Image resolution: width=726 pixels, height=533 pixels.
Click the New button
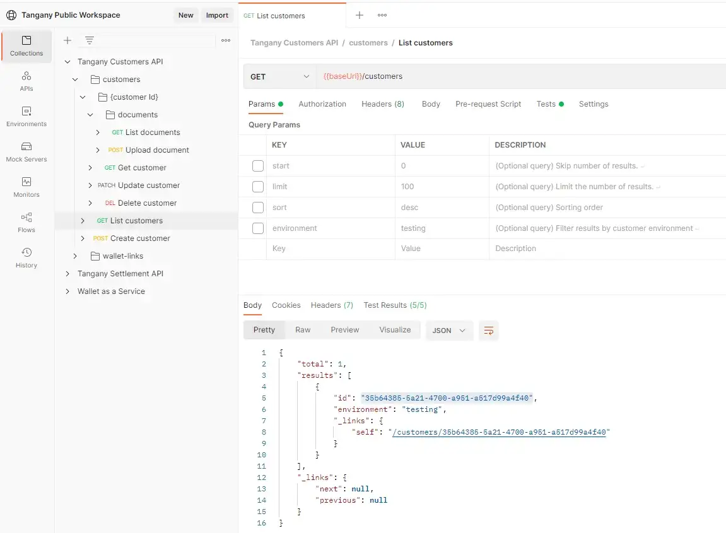click(x=185, y=15)
